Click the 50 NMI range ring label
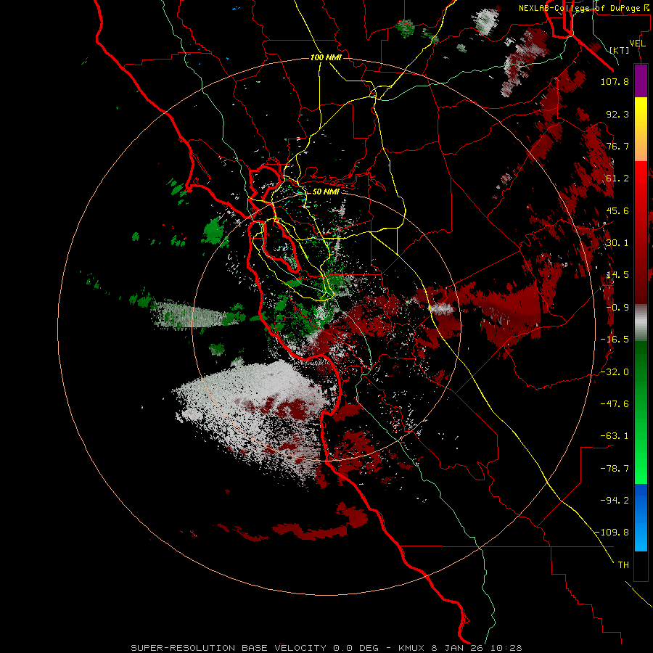Viewport: 653px width, 653px height. tap(326, 192)
